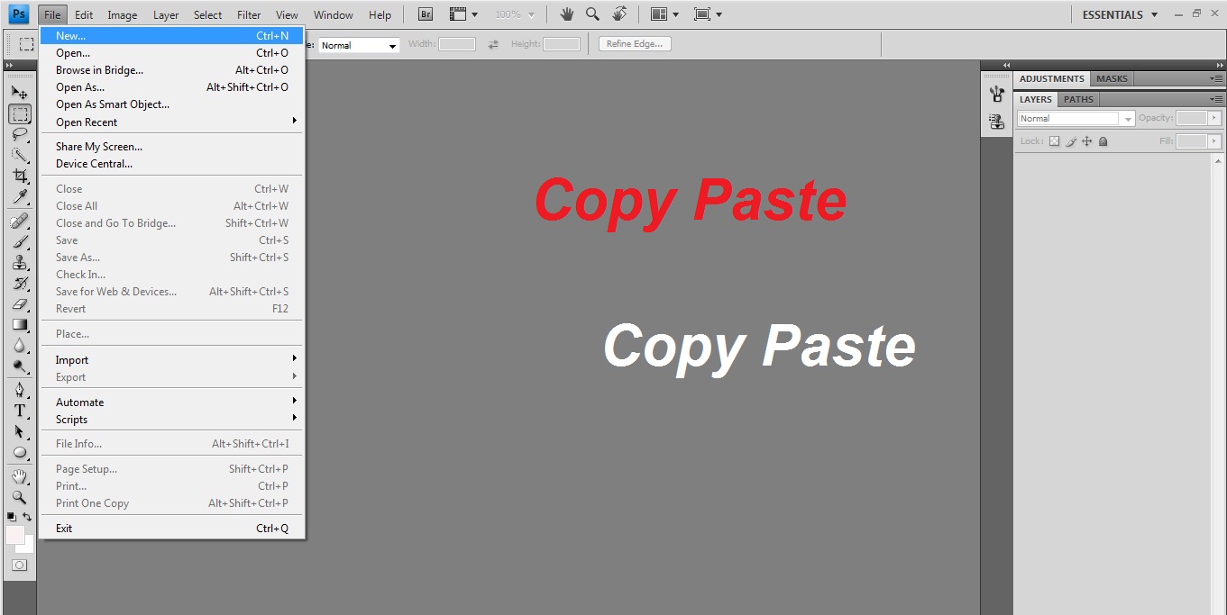Reset default foreground and background colors
Screen dimensions: 1227x615
(x=12, y=517)
